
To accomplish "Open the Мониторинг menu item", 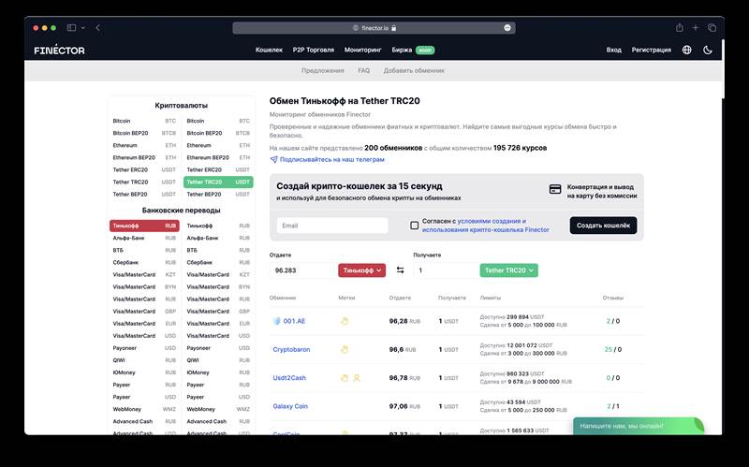I will click(x=362, y=50).
